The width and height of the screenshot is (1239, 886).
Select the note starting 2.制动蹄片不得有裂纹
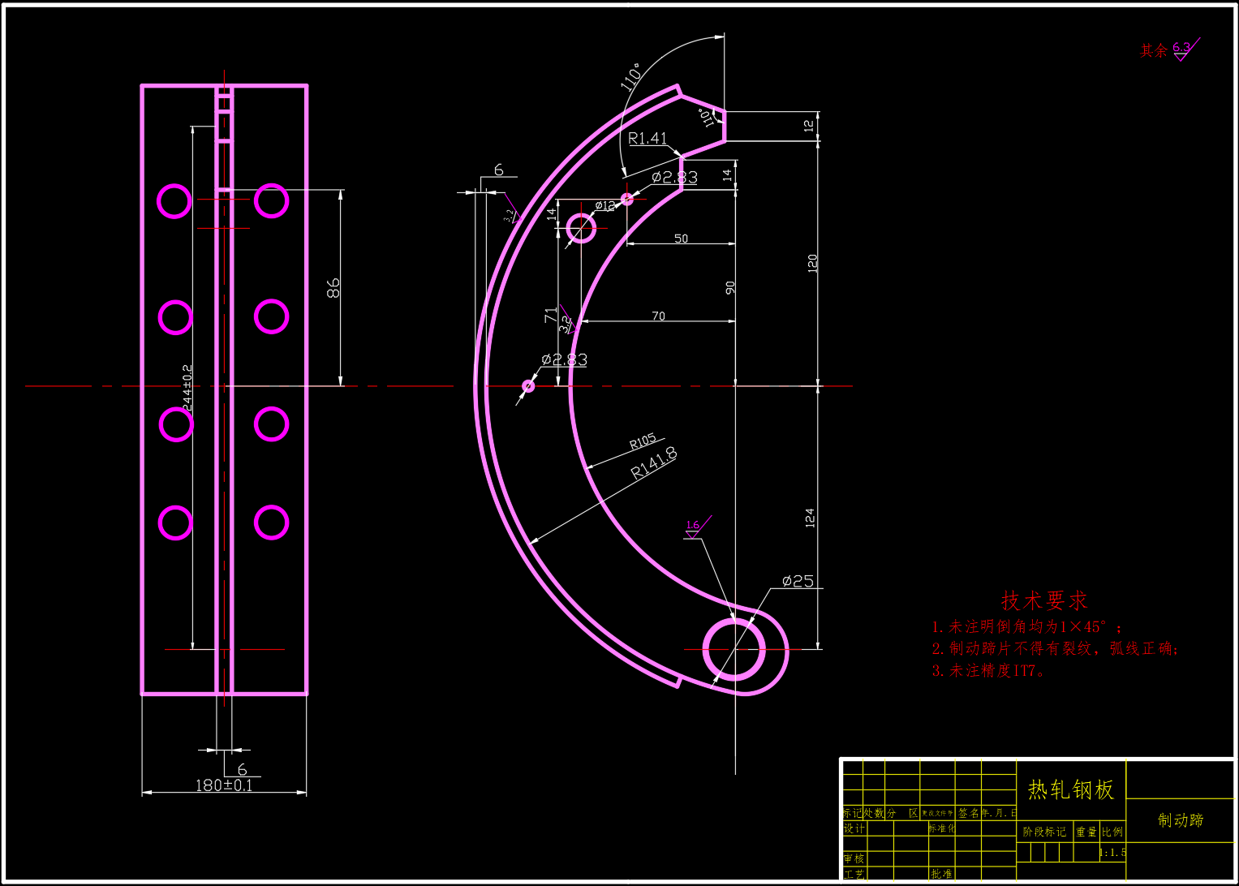pyautogui.click(x=1055, y=648)
